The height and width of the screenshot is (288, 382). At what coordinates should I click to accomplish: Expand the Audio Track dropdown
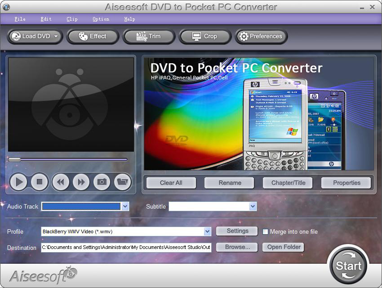pyautogui.click(x=125, y=206)
